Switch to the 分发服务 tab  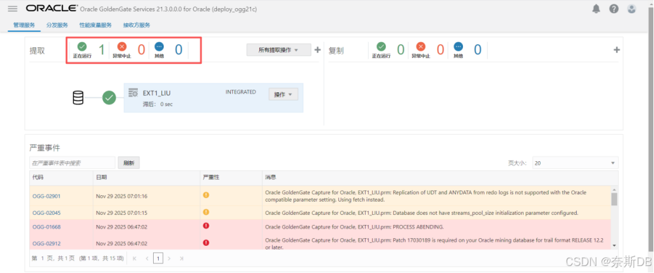[x=57, y=25]
